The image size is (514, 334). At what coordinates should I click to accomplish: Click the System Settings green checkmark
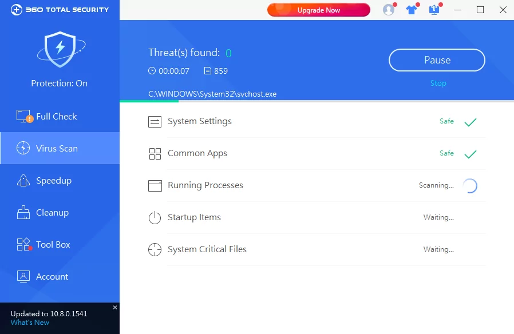(470, 122)
